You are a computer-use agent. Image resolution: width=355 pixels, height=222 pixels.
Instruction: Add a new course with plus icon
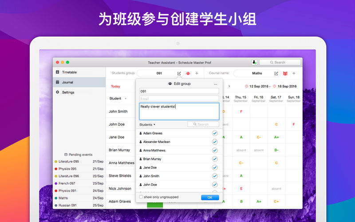tap(294, 73)
